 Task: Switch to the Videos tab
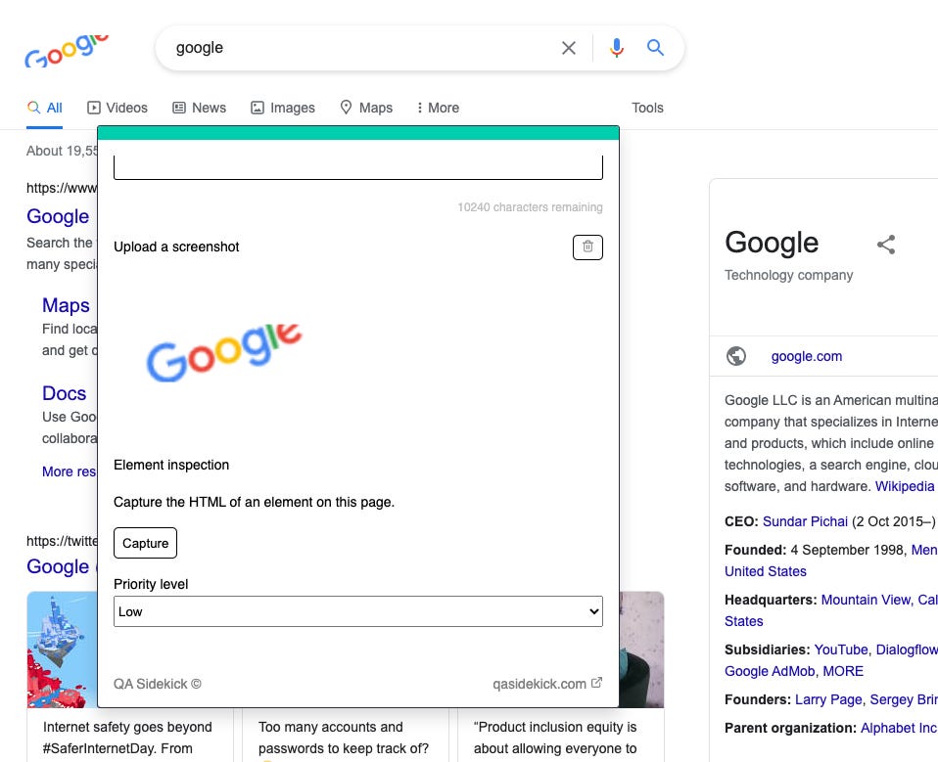tap(117, 108)
